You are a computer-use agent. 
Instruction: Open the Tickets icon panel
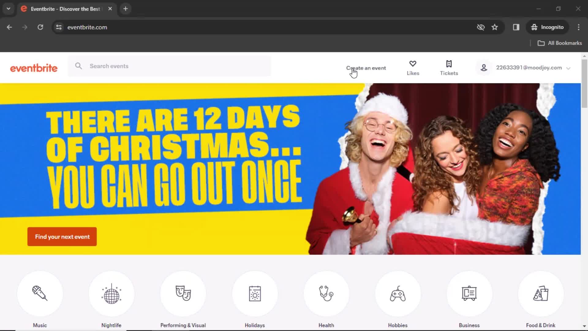coord(449,67)
